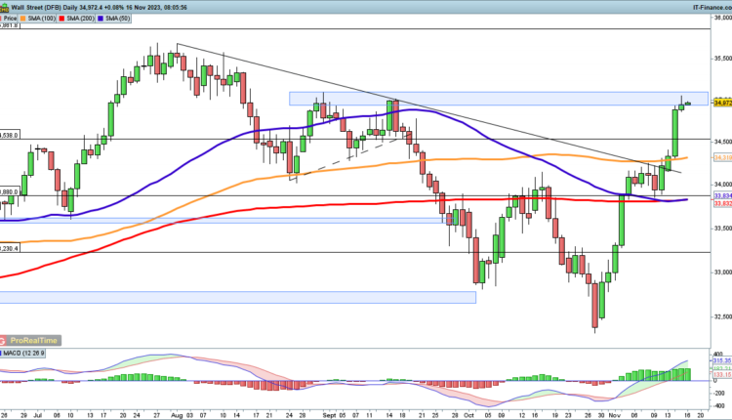Screen dimensions: 732x420
Task: Click the 36,000 price axis label
Action: pyautogui.click(x=722, y=17)
